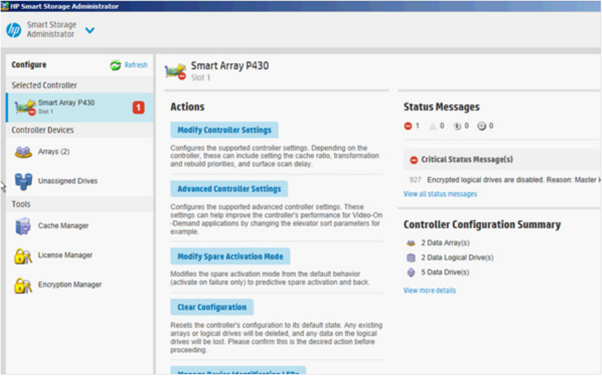Click Clear Configuration button

coord(212,307)
